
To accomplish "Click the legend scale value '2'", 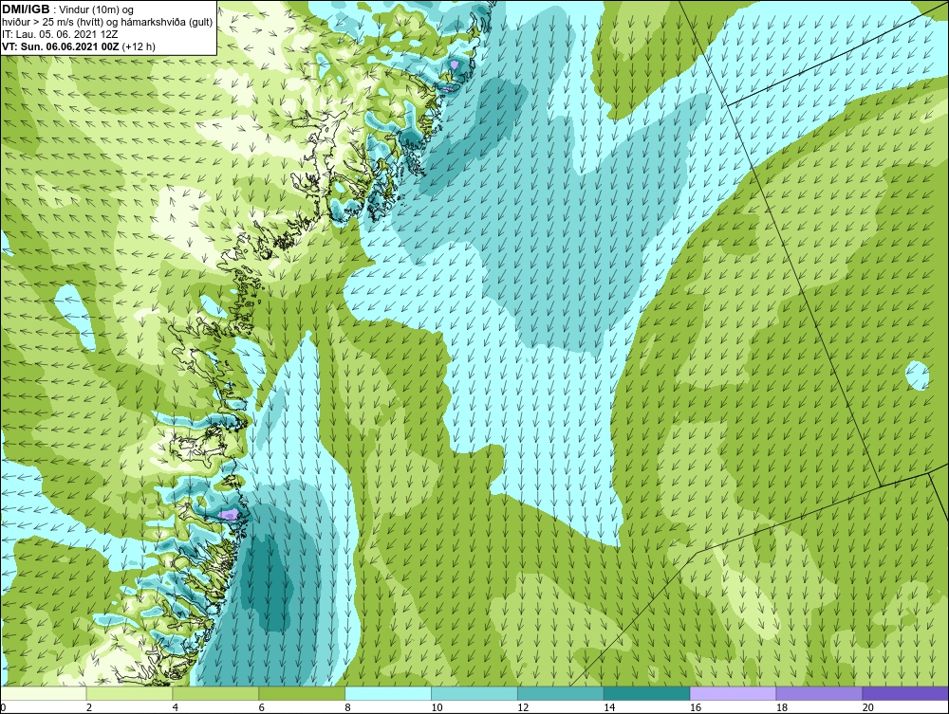I will click(89, 707).
